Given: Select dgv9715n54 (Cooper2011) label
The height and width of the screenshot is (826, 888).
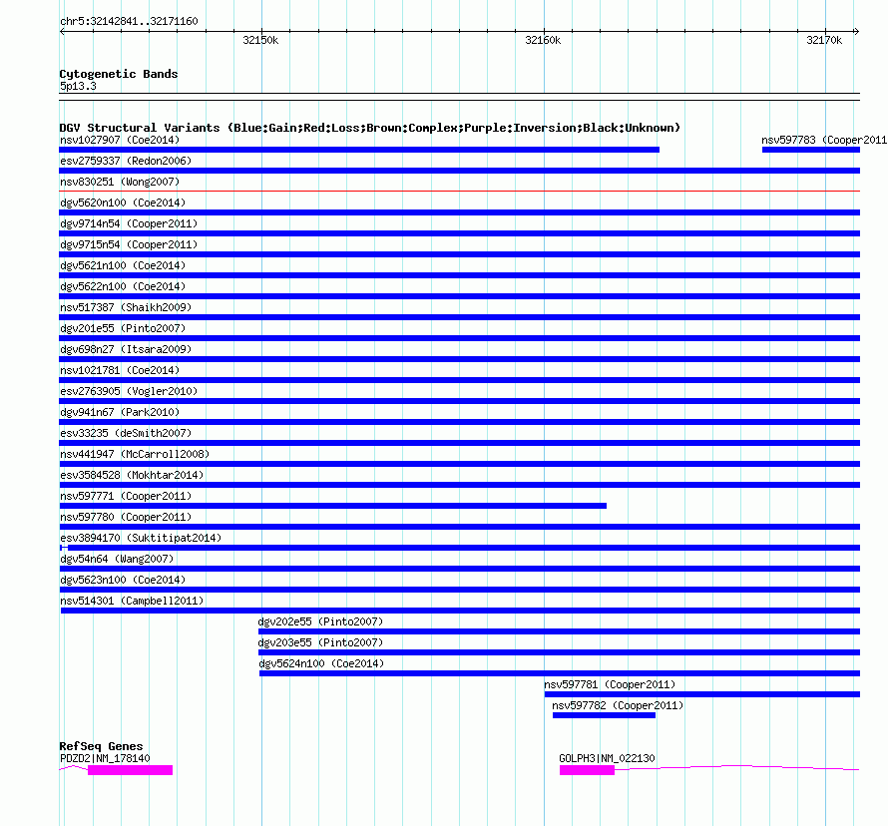Looking at the screenshot, I should [x=129, y=244].
